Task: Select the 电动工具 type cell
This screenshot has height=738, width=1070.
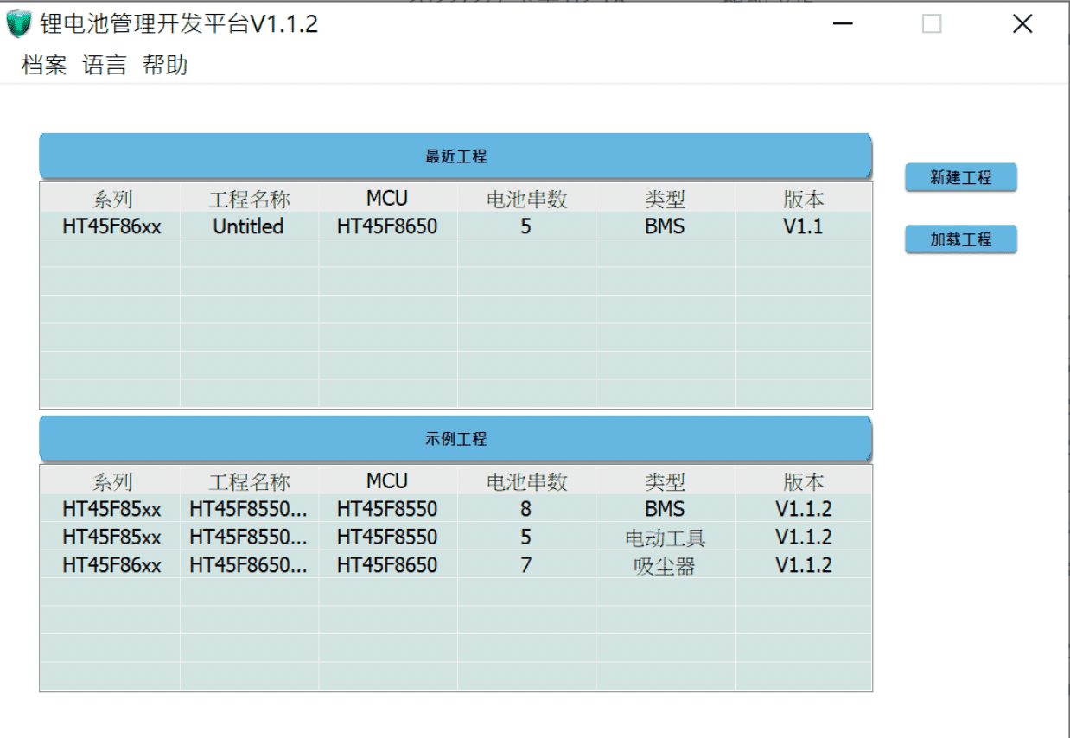Action: click(x=665, y=537)
